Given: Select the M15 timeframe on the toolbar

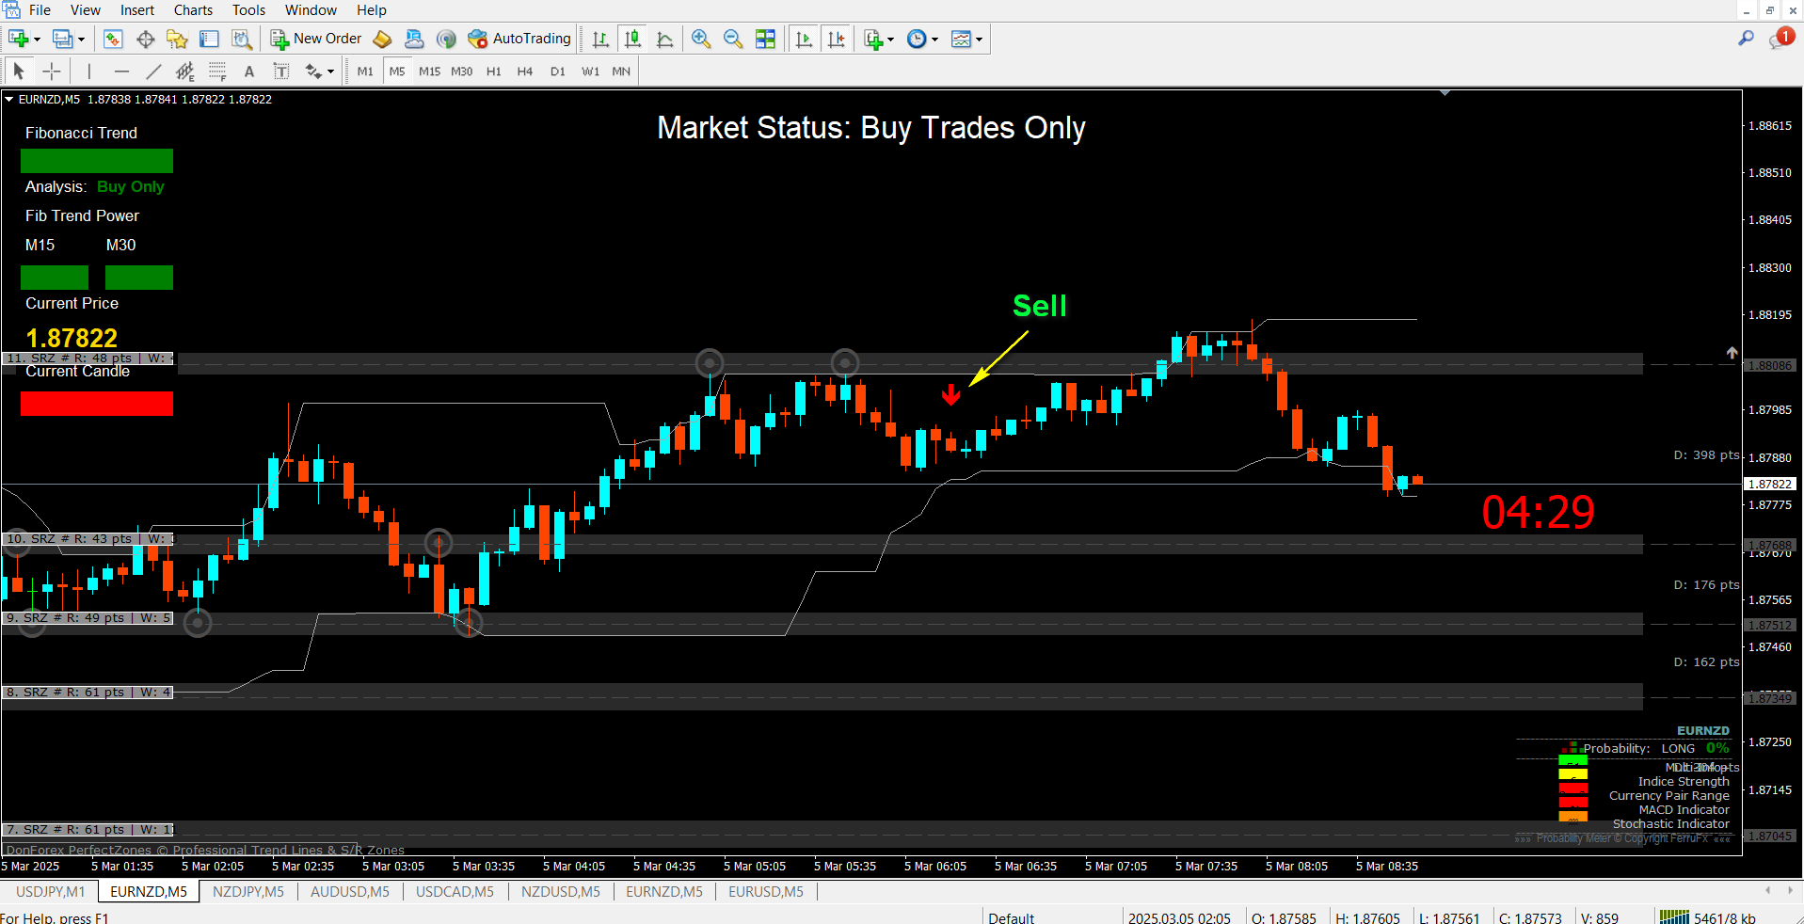Looking at the screenshot, I should pyautogui.click(x=429, y=71).
